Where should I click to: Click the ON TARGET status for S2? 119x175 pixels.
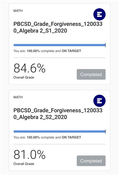71,137
